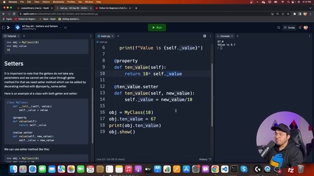
Task: Place cursor on line 16 obj = MyClass(10)
Action: 131,112
